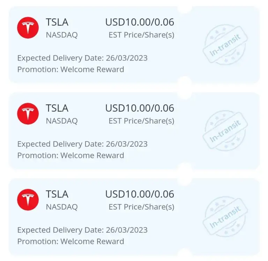Click NASDAQ label in first card
The height and width of the screenshot is (261, 268).
(62, 35)
